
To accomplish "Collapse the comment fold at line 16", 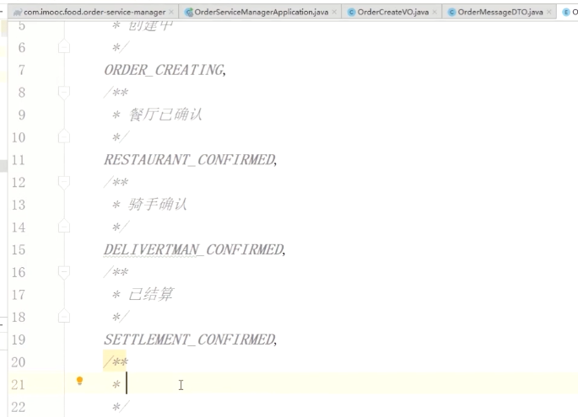I will click(64, 271).
